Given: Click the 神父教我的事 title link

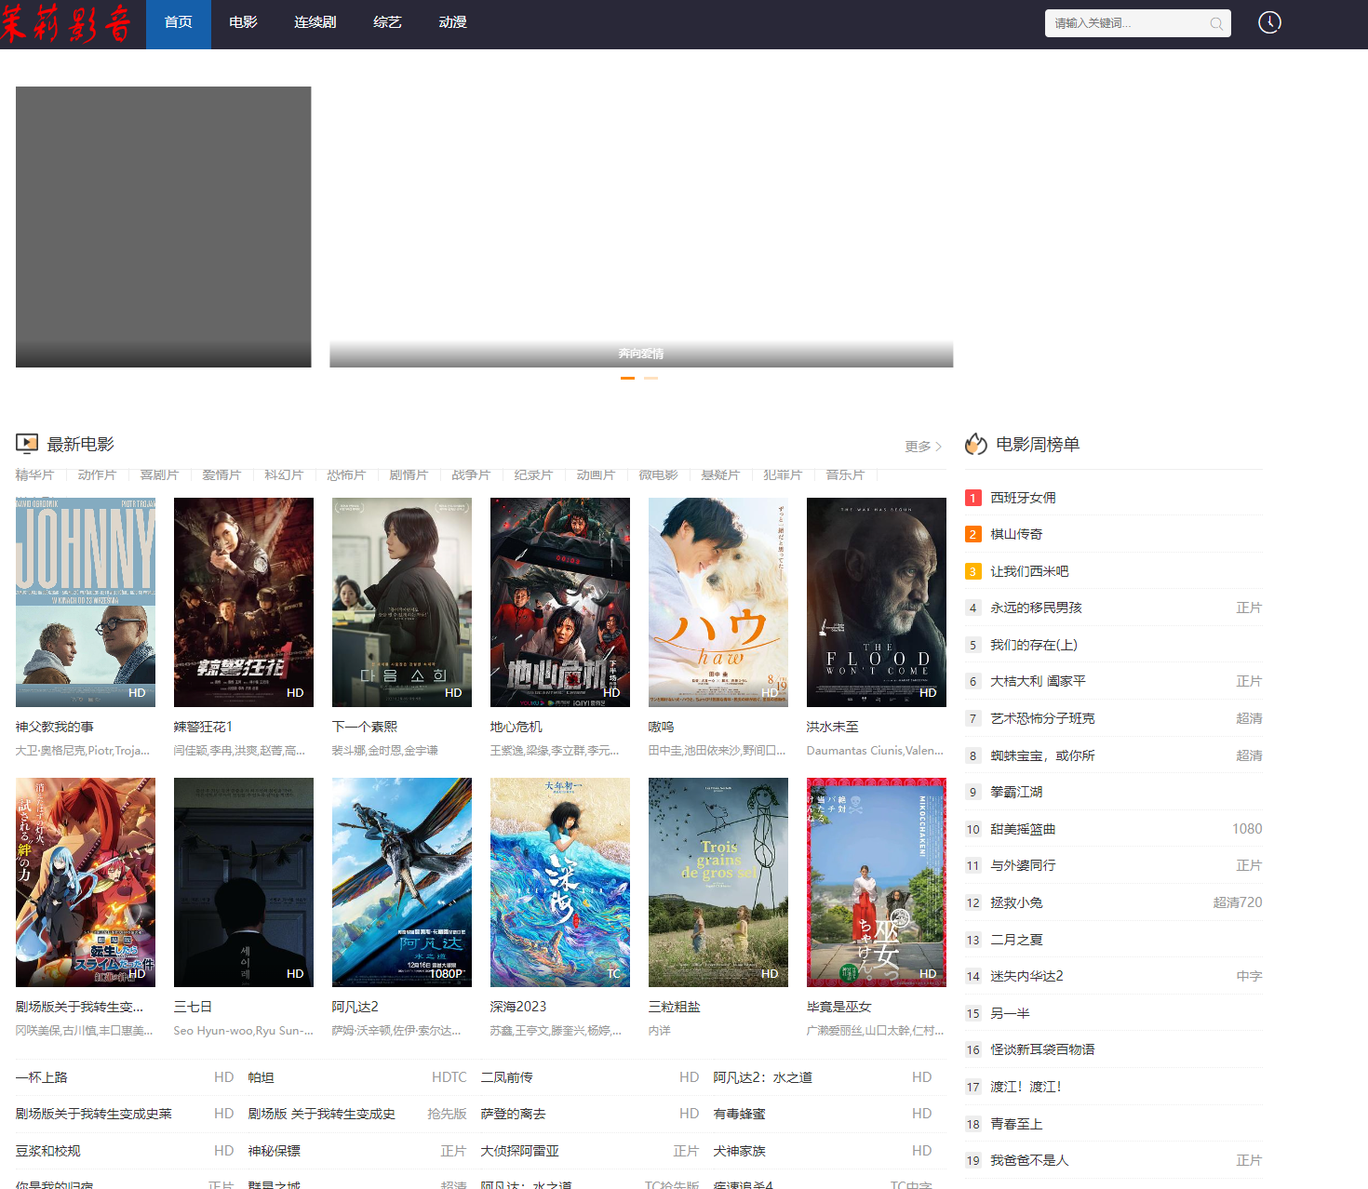Looking at the screenshot, I should point(55,727).
